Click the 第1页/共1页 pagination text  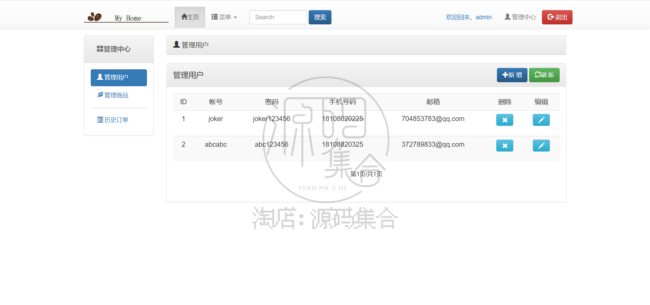(366, 174)
